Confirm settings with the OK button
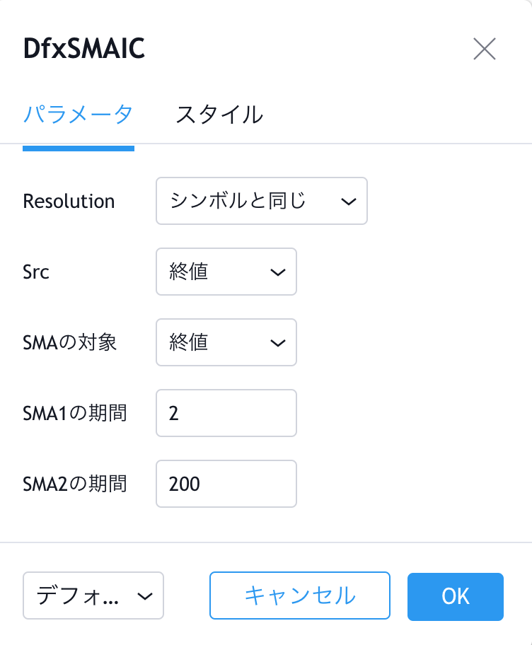Screen dimensions: 532x645 [x=456, y=596]
